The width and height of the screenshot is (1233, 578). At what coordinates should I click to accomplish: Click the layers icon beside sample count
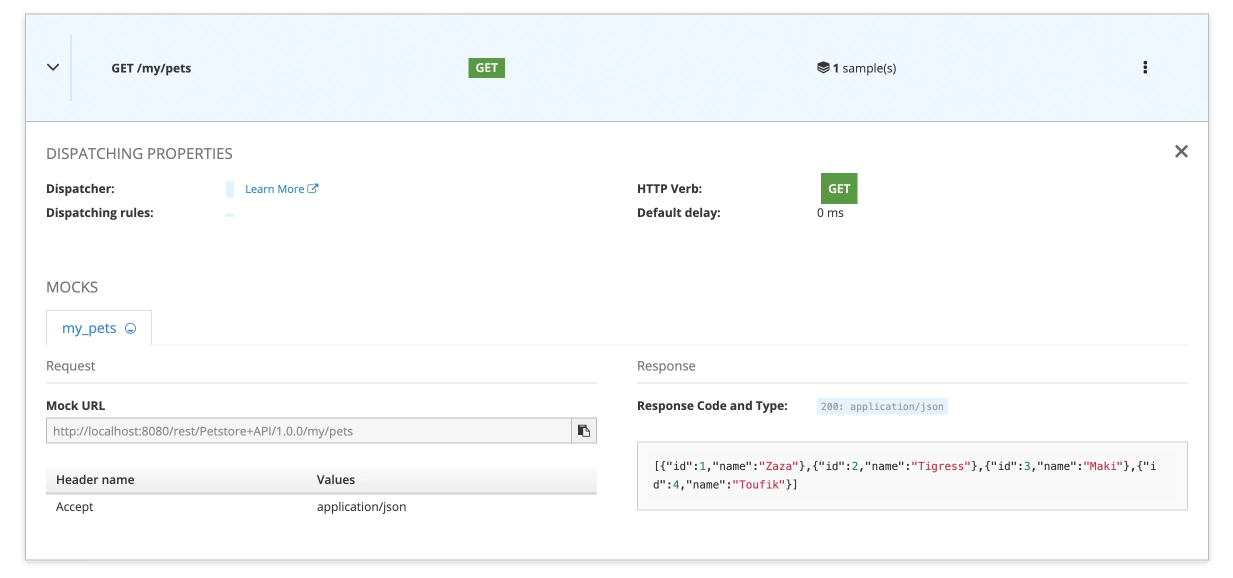(823, 67)
